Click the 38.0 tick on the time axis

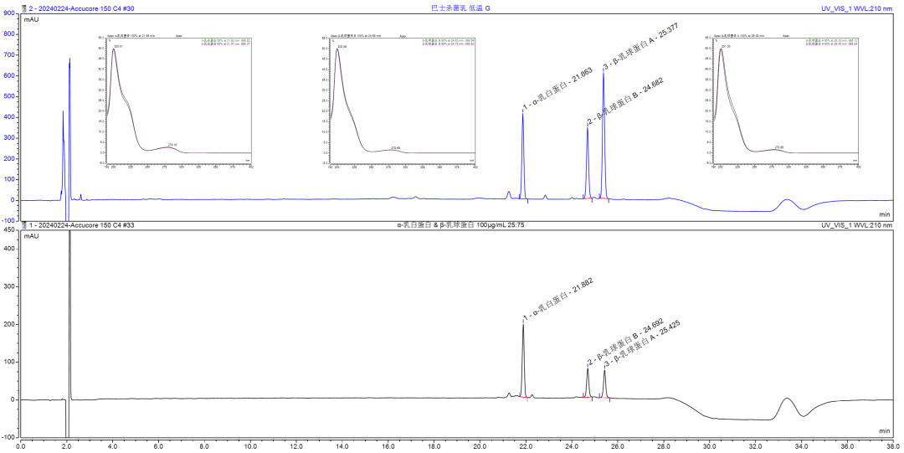coord(892,445)
